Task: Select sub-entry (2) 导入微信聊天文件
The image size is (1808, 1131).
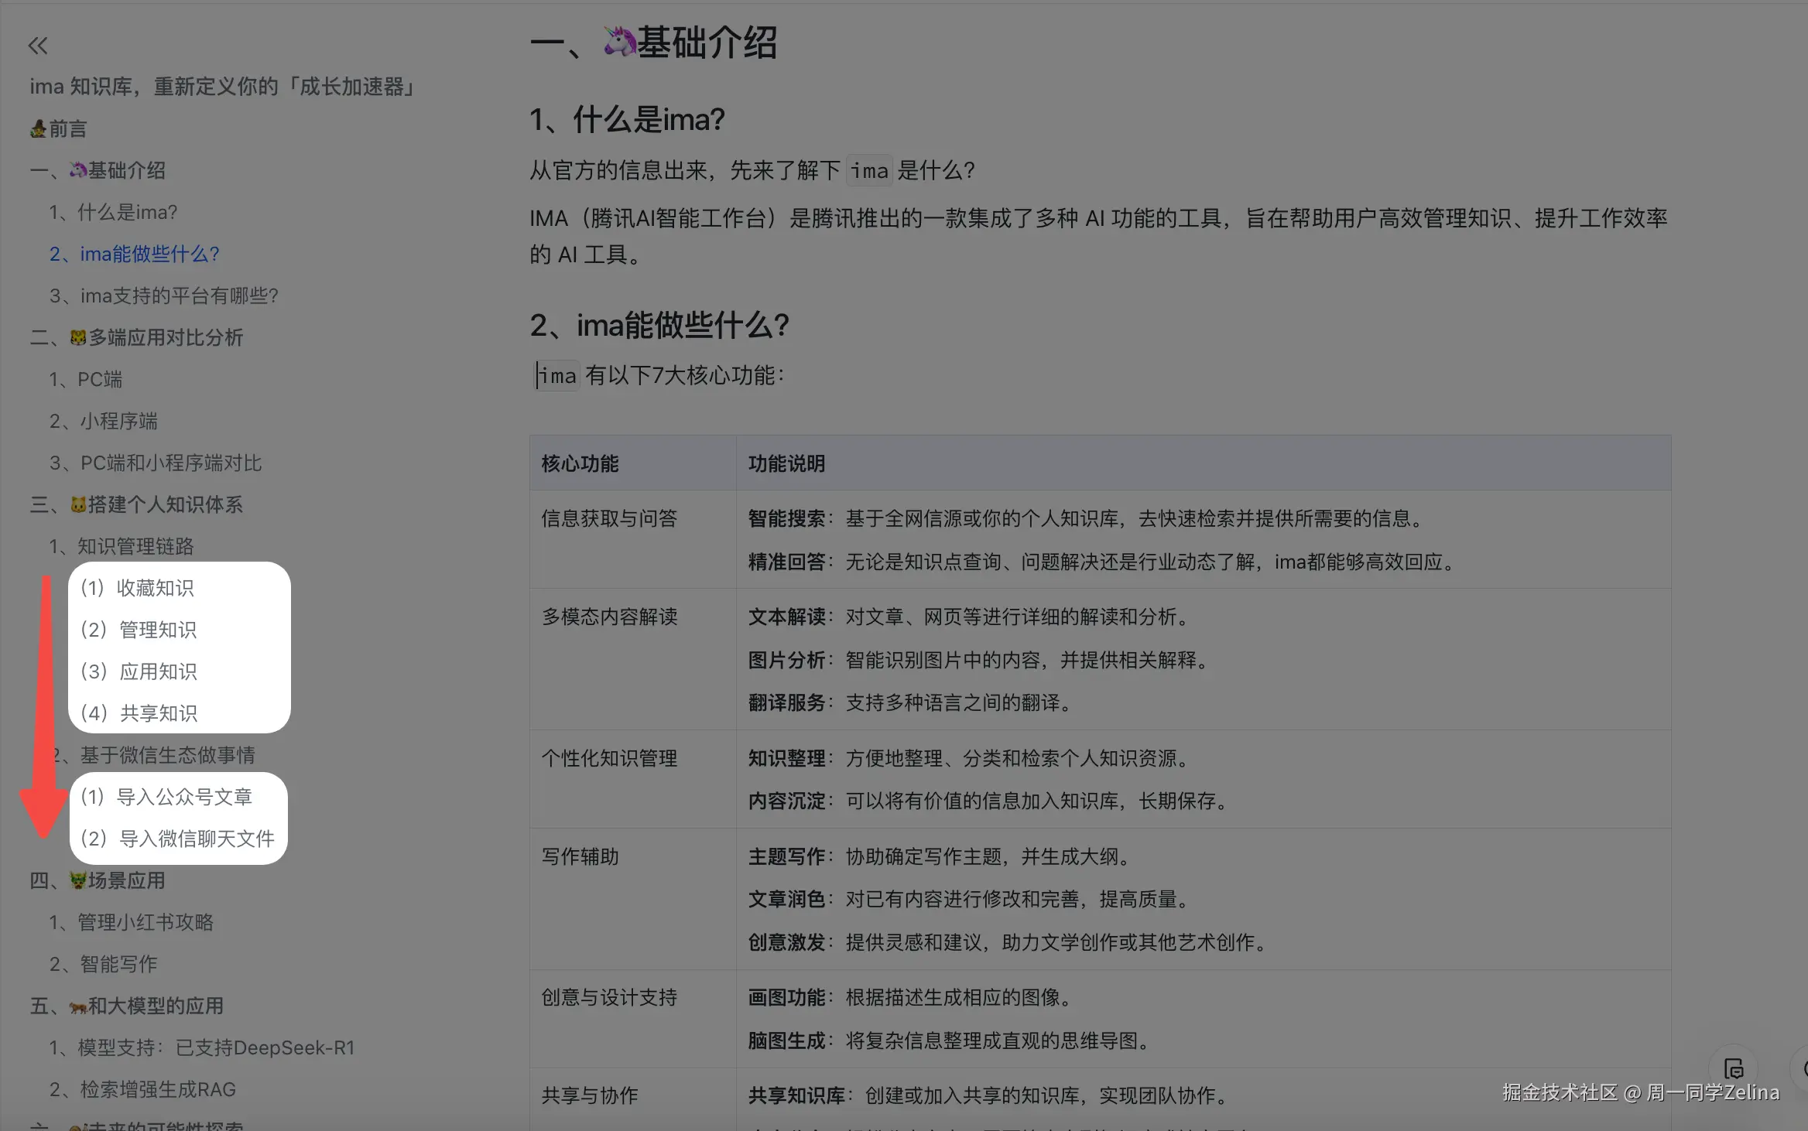Action: click(178, 839)
